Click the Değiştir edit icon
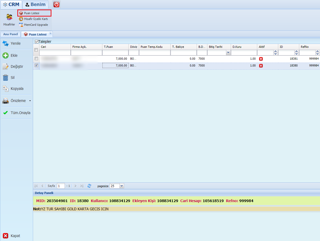320x241 pixels. click(6, 67)
